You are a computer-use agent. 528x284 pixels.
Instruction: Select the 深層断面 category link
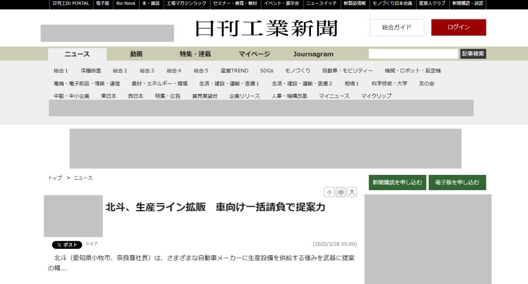[x=91, y=71]
